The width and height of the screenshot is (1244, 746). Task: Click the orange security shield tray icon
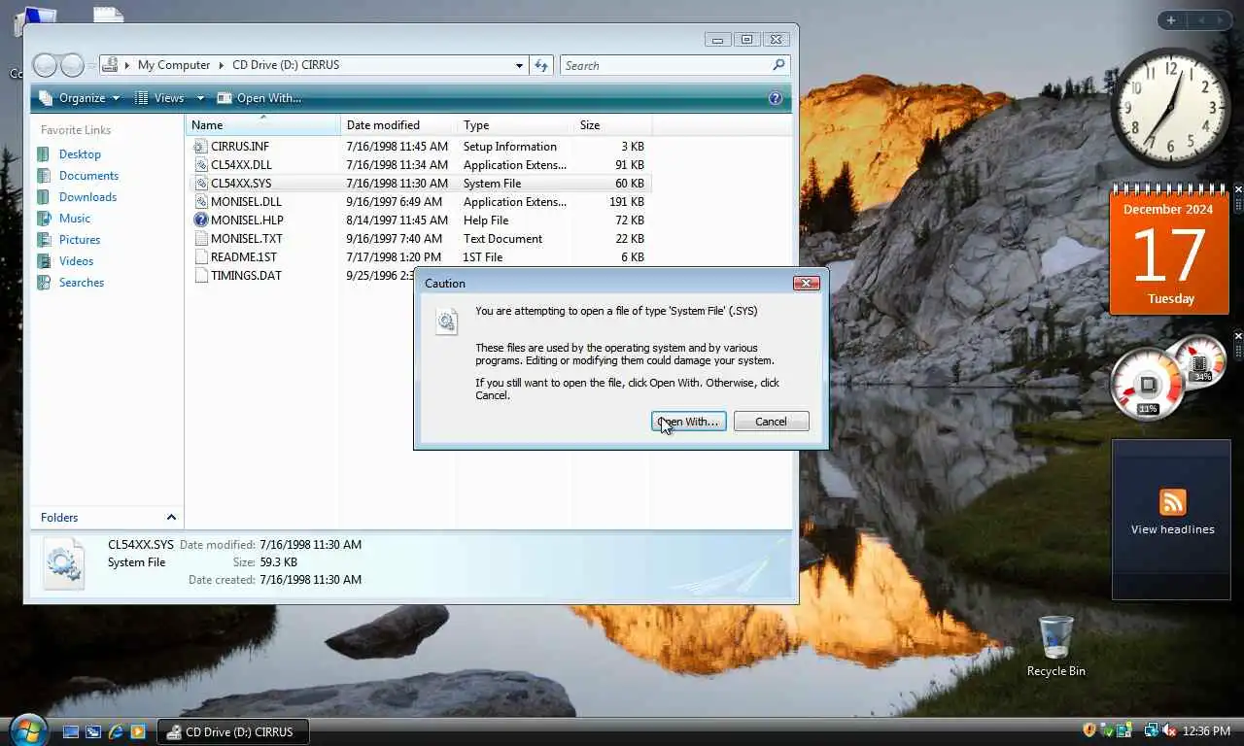1089,730
